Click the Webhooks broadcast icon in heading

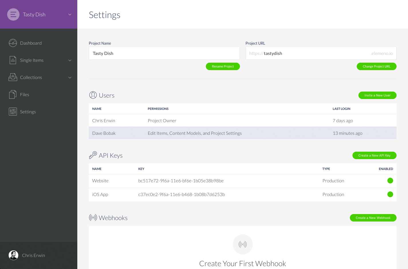[x=93, y=217]
